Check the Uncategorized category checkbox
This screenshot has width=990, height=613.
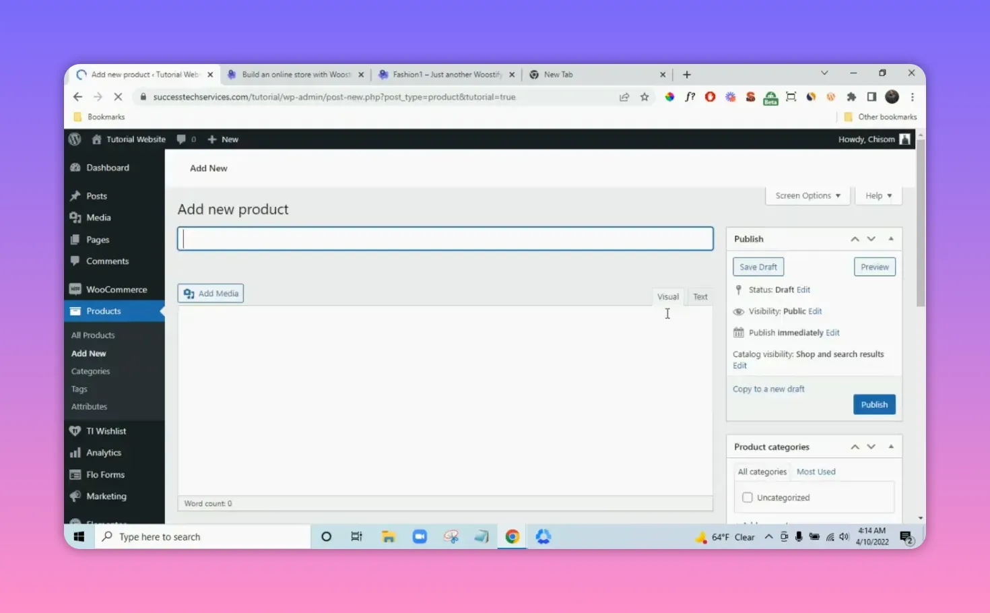coord(747,497)
